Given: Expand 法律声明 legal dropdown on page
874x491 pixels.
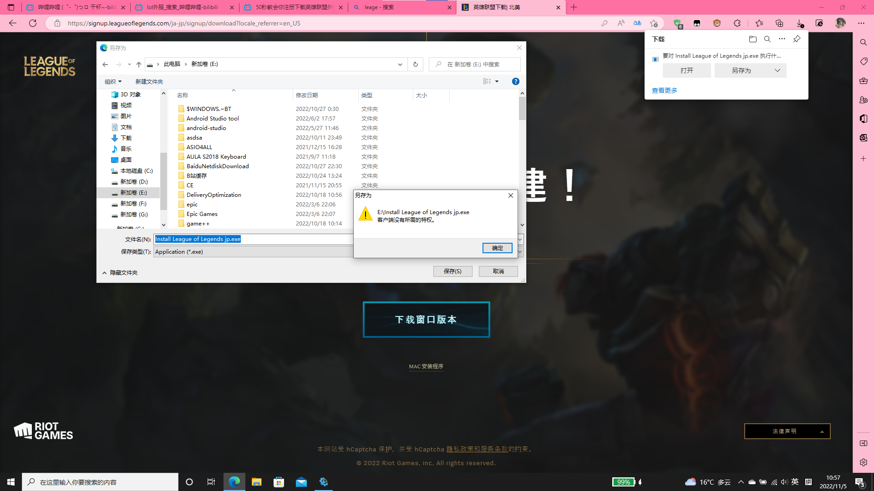Looking at the screenshot, I should [787, 431].
